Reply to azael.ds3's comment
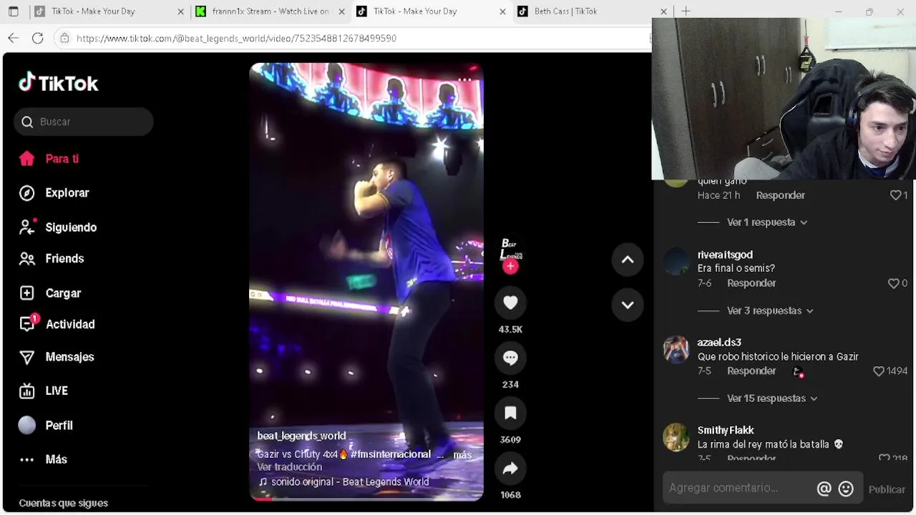Screen dimensions: 916x515 click(751, 371)
